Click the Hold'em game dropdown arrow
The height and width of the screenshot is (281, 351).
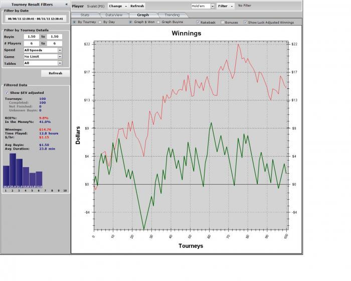(x=213, y=7)
